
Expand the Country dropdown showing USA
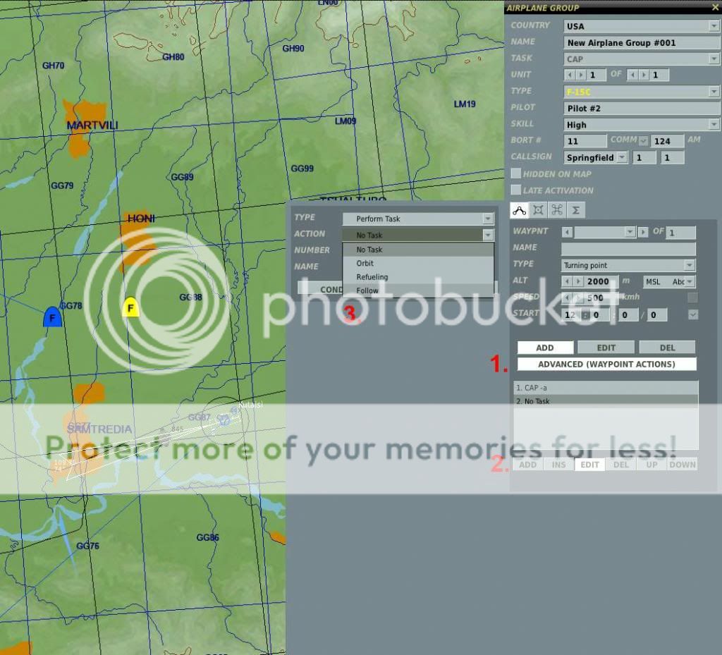click(x=714, y=27)
